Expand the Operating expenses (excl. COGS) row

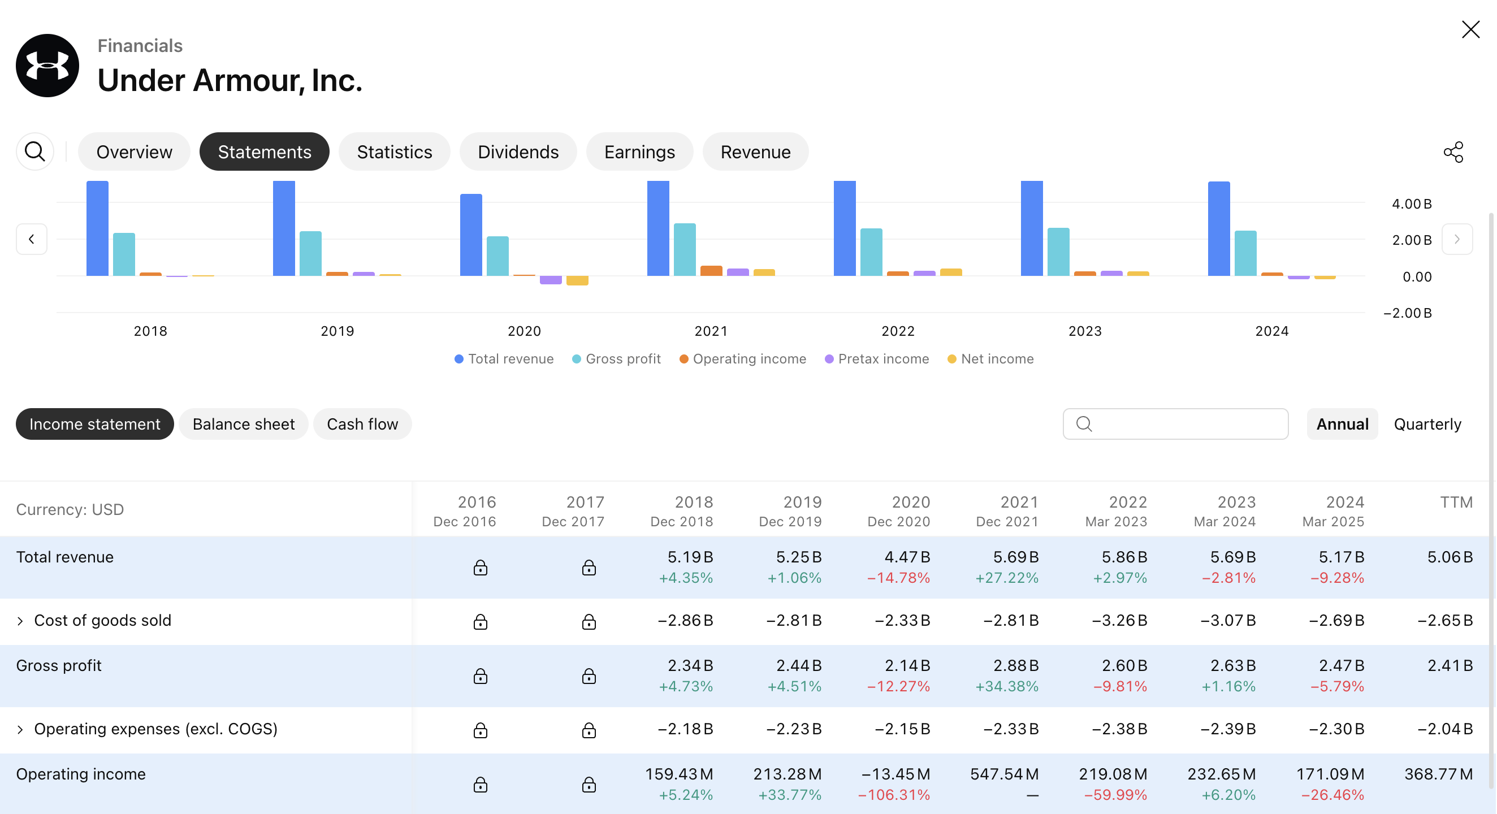[x=20, y=729]
